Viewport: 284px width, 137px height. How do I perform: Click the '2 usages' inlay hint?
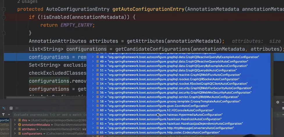tap(27, 2)
